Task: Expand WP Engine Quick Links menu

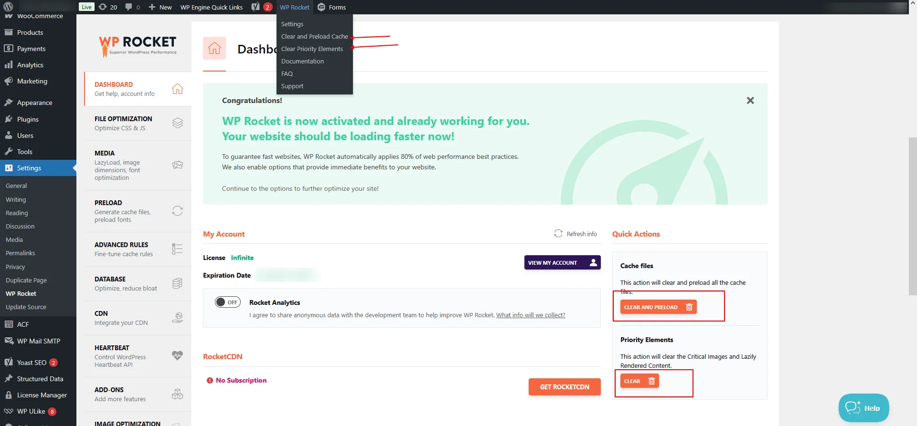Action: pos(211,7)
